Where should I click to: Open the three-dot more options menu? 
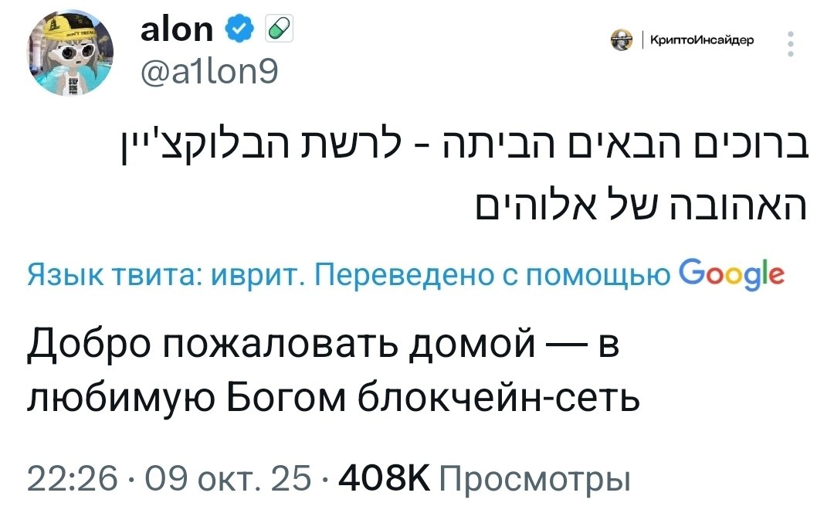789,45
